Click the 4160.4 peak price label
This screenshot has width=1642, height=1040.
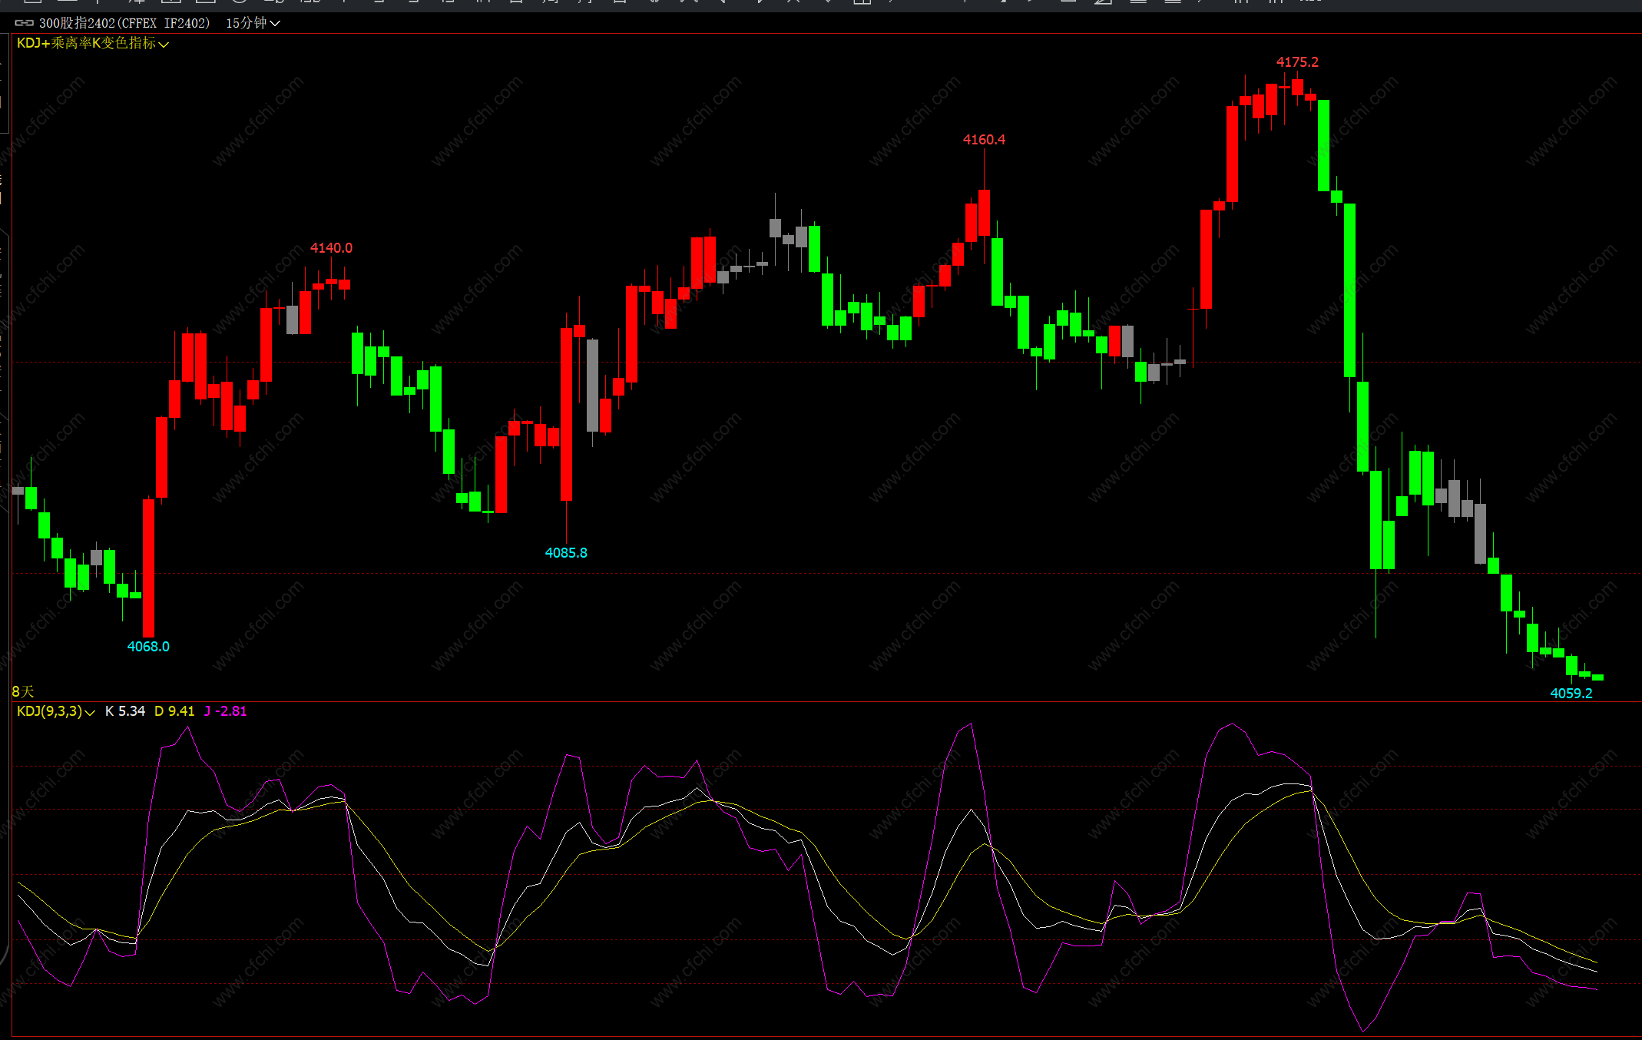tap(984, 140)
